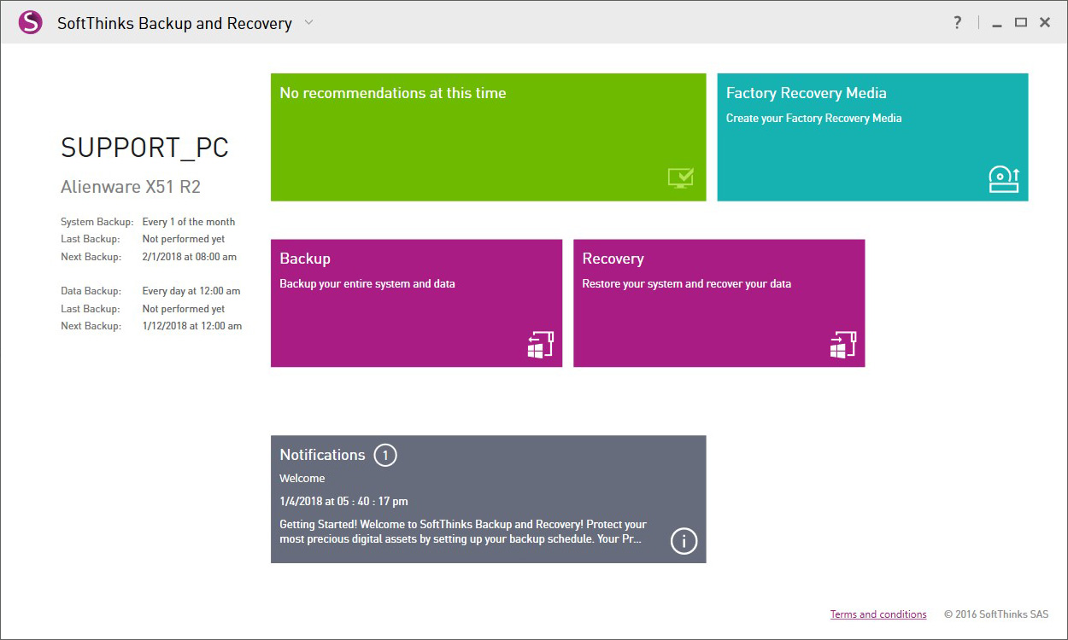
Task: Click the SUPPORT_PC computer name
Action: (x=144, y=148)
